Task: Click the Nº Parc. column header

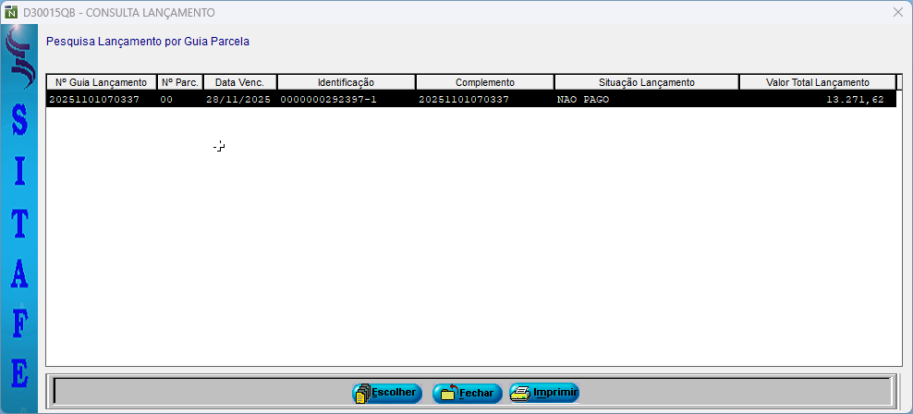Action: (180, 82)
